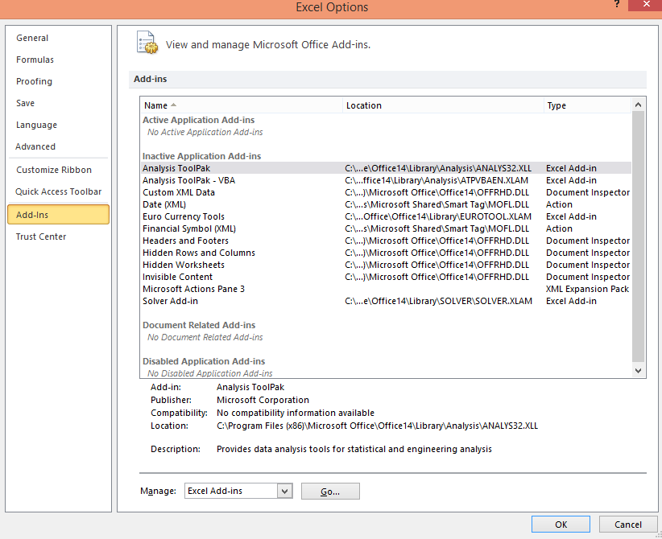Click the add-ins gear document icon
The height and width of the screenshot is (539, 662).
tap(147, 43)
